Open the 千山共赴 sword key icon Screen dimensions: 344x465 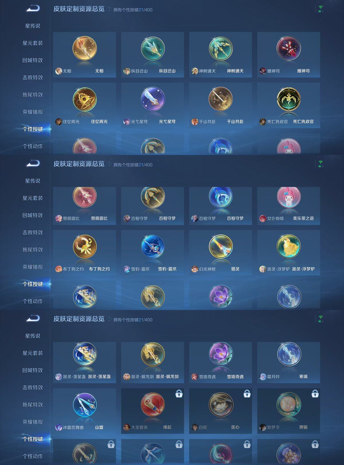tap(221, 99)
